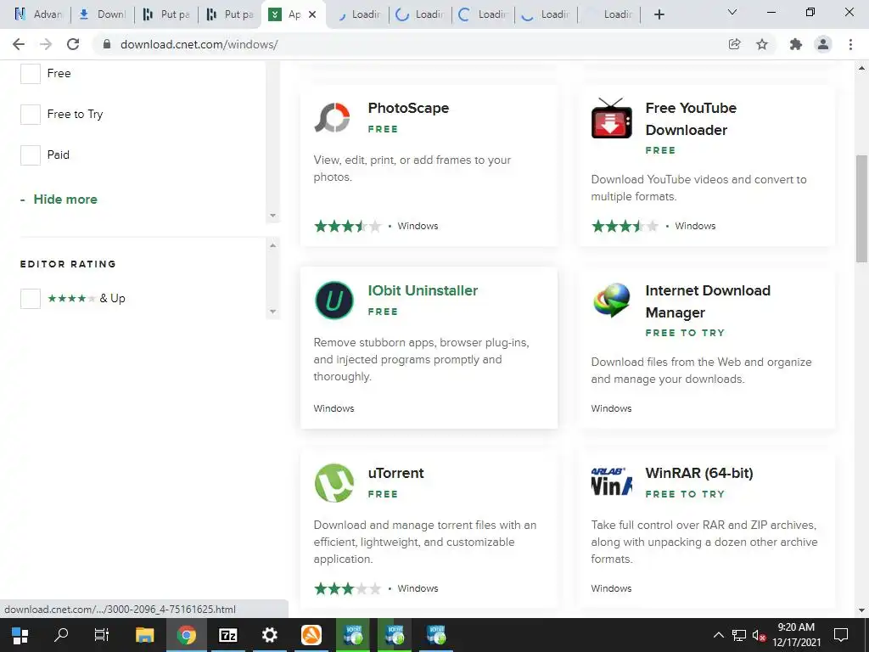Open taskbar search magnifier
869x652 pixels.
coord(61,635)
